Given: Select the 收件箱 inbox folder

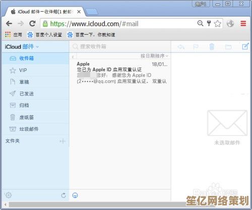Looking at the screenshot, I should click(x=36, y=58).
